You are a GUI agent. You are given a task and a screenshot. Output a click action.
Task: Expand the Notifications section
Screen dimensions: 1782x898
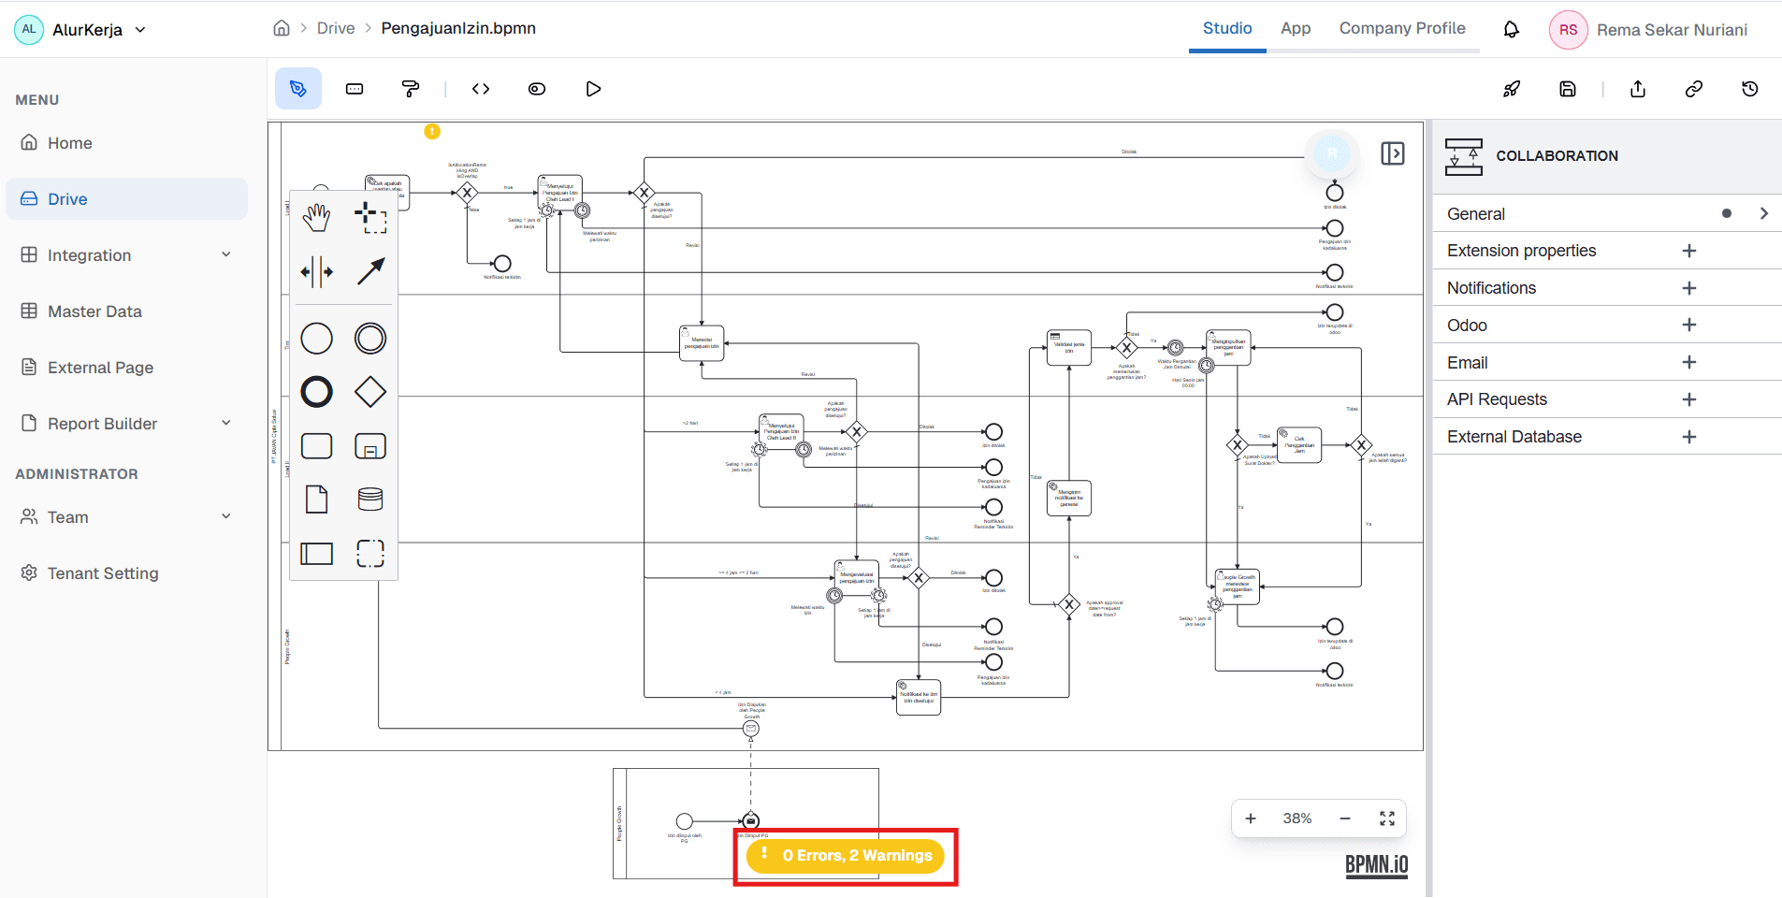click(x=1689, y=287)
